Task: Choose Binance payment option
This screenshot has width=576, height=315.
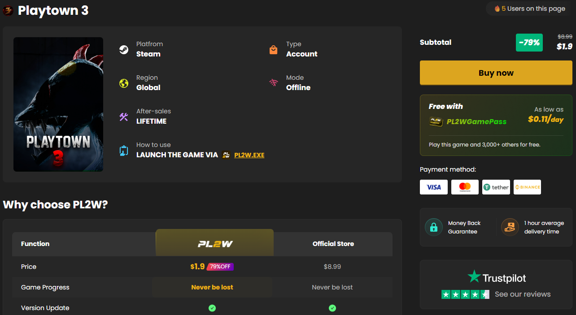Action: 527,187
